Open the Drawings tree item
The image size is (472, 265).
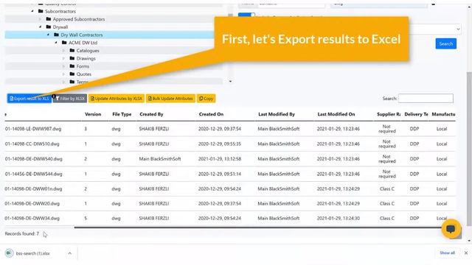(x=86, y=58)
